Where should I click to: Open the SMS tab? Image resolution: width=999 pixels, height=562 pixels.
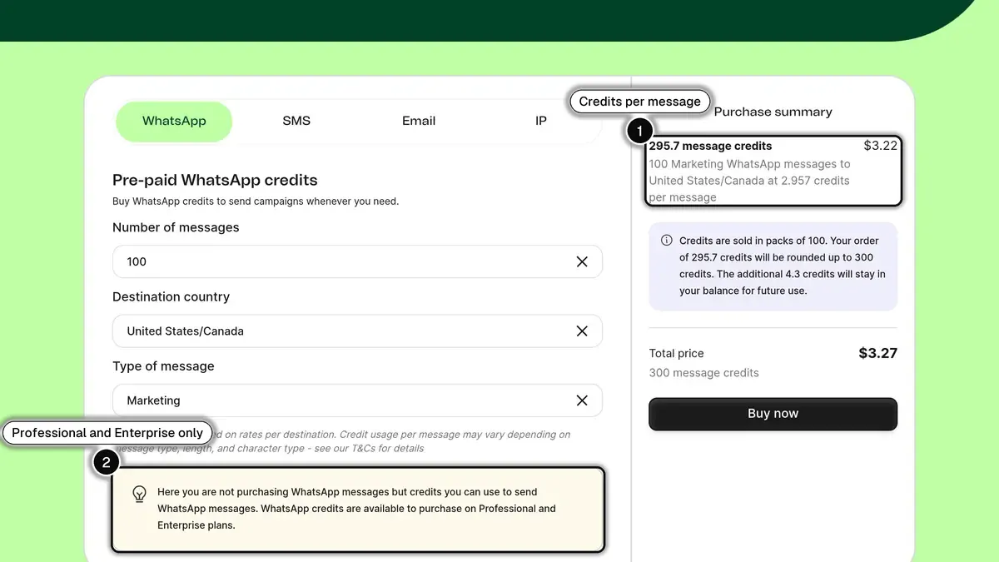pos(296,122)
